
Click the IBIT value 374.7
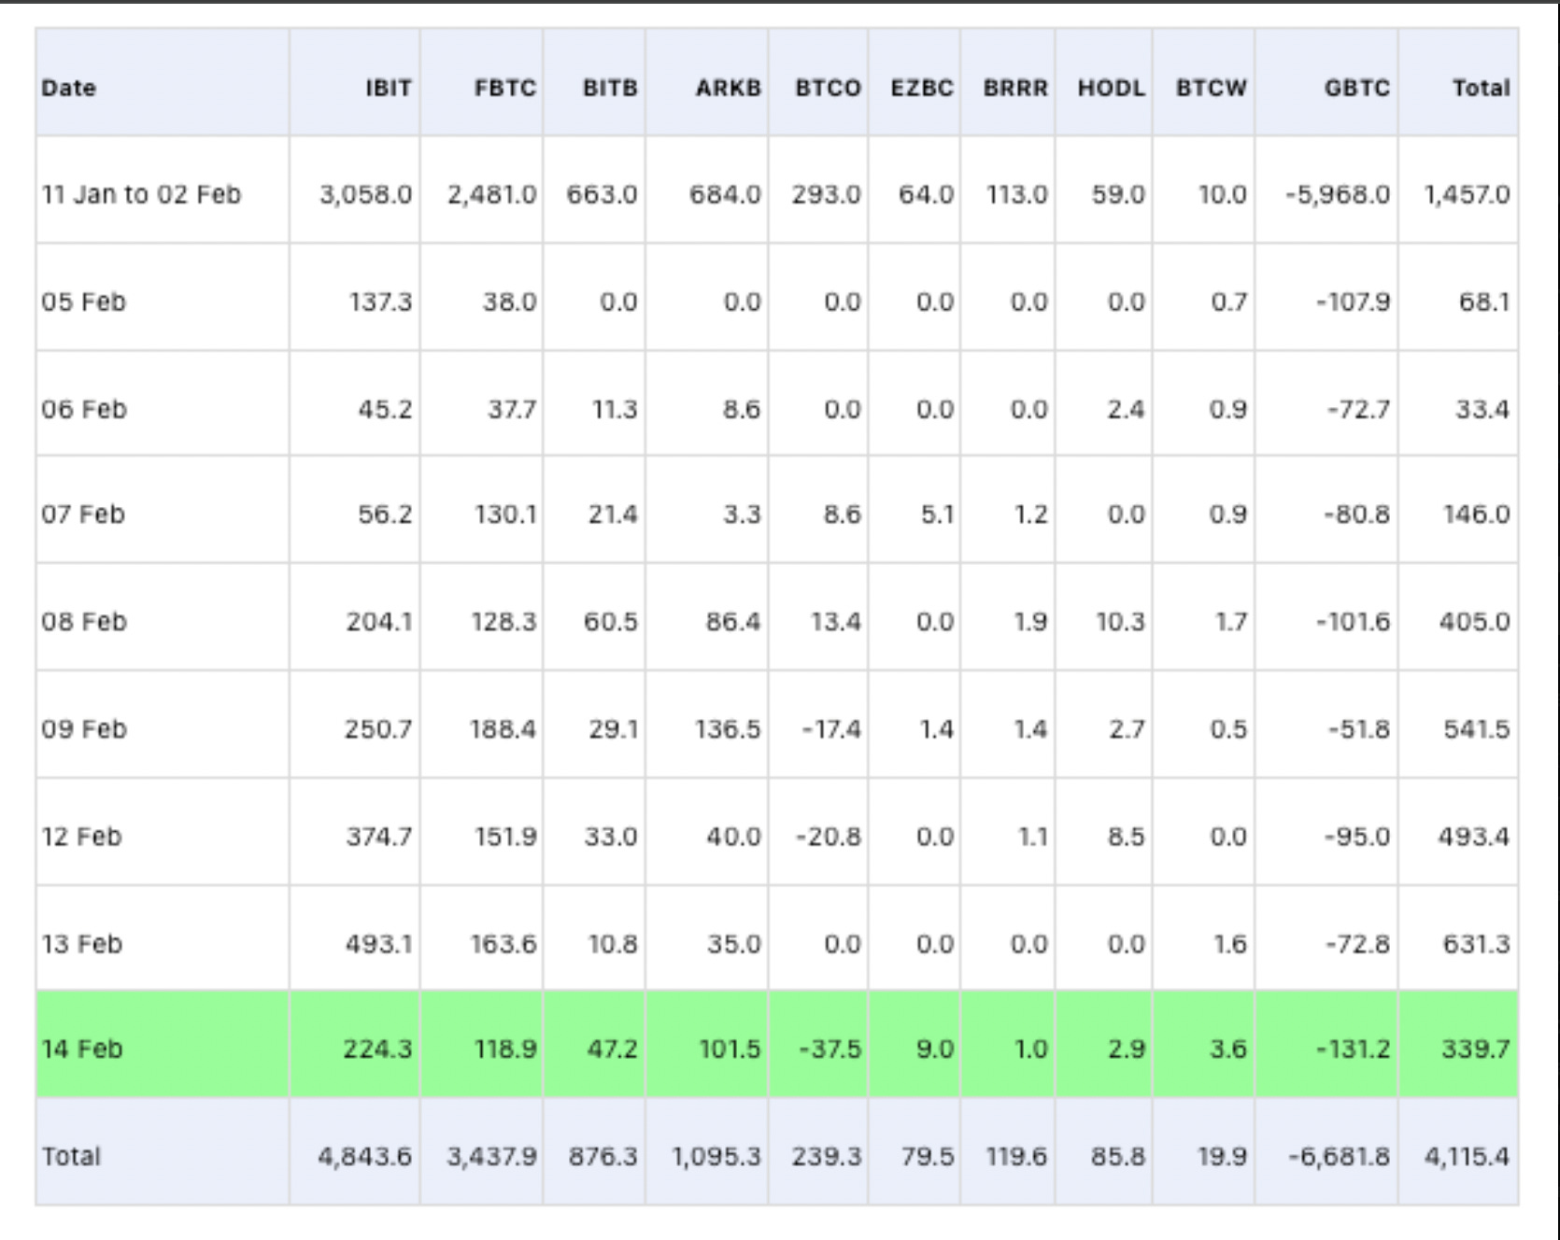coord(379,836)
